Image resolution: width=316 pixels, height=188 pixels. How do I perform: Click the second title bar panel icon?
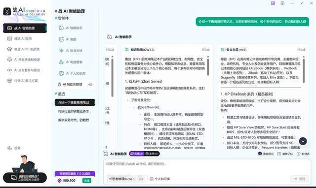(282, 3)
